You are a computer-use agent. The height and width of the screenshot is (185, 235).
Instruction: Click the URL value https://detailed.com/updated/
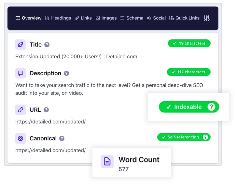coord(50,121)
